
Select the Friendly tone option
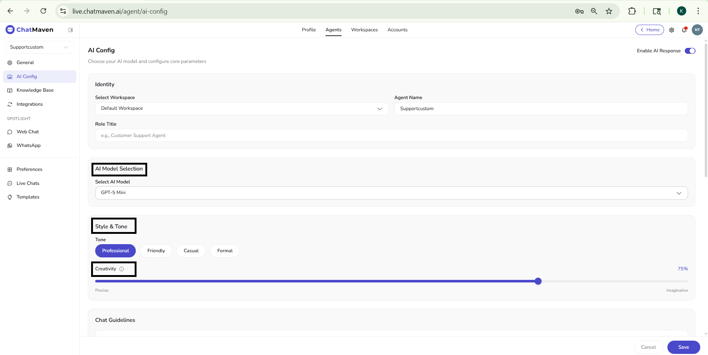(x=156, y=250)
